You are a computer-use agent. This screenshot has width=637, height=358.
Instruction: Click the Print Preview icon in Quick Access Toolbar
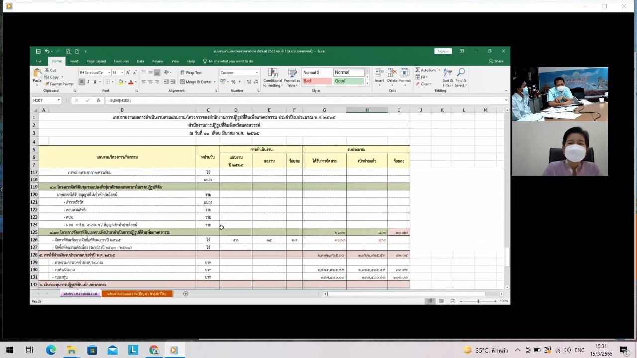pyautogui.click(x=69, y=51)
